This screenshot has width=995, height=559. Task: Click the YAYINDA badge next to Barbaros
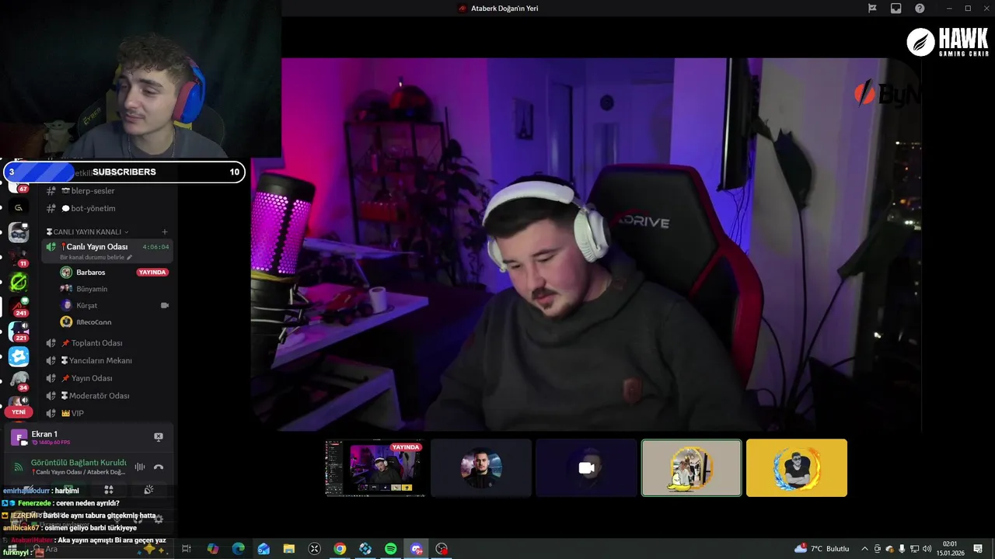(x=152, y=273)
